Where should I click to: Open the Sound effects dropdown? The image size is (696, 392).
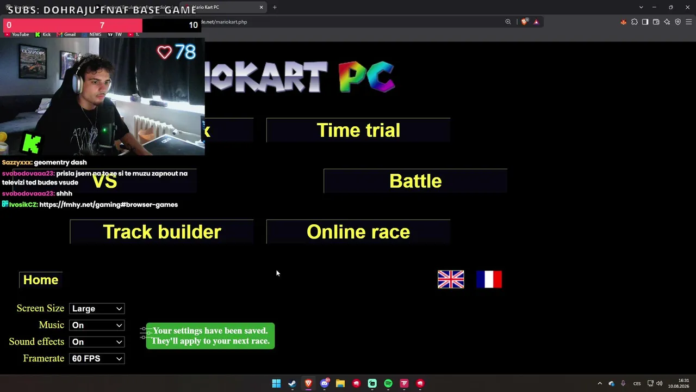(x=97, y=342)
